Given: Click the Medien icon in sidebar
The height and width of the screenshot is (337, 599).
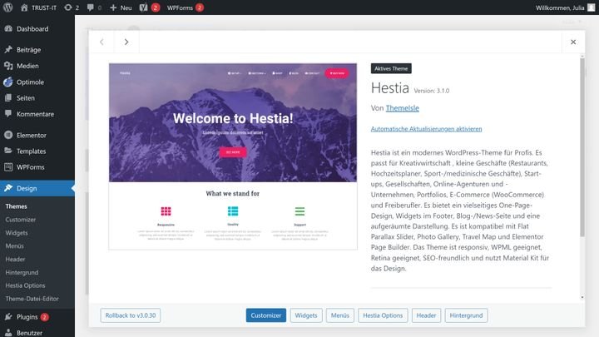Looking at the screenshot, I should pos(8,66).
